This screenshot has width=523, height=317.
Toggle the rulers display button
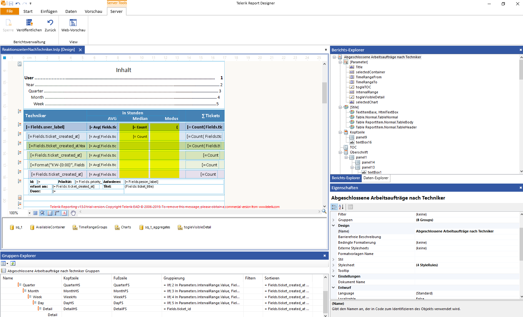tap(57, 213)
